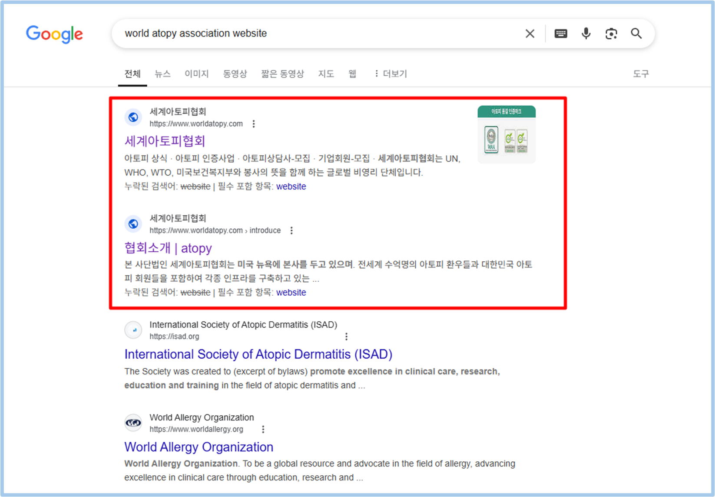Expand the 더보기 menu
The image size is (715, 497).
pos(391,74)
